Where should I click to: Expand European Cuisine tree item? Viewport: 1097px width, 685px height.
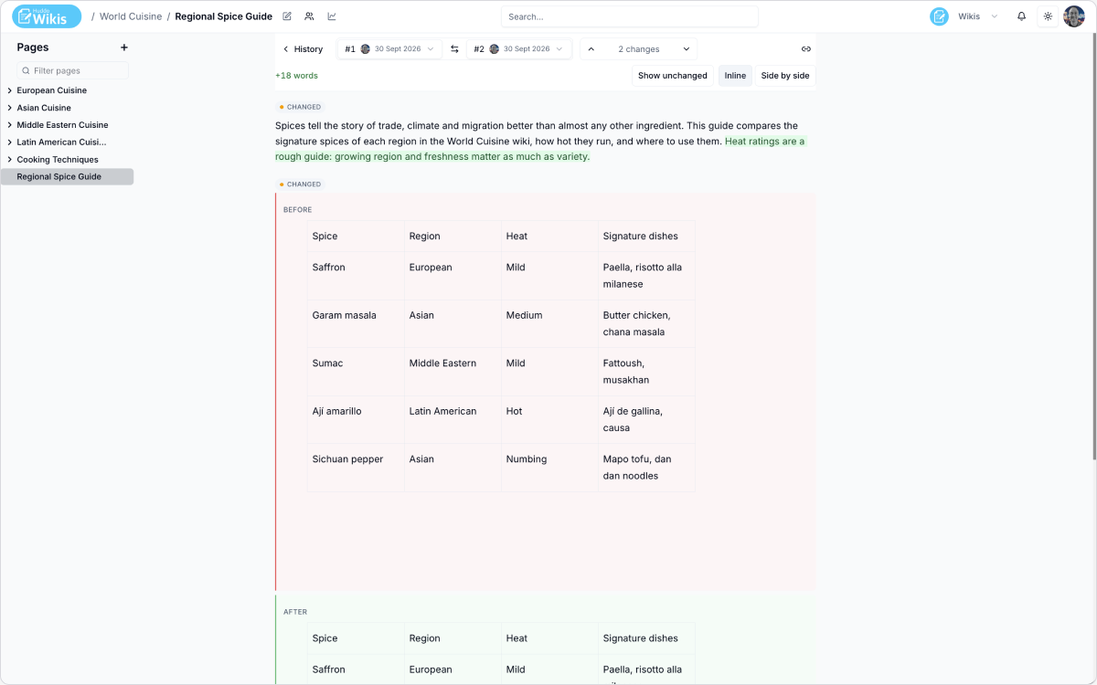point(9,90)
